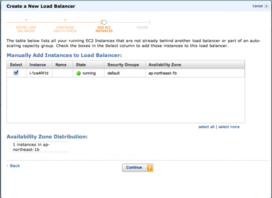This screenshot has height=198, width=272.
Task: Click the orange arrow on the Continue button
Action: [149, 168]
